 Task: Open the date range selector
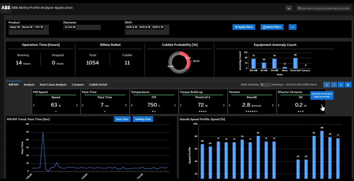(x=324, y=8)
